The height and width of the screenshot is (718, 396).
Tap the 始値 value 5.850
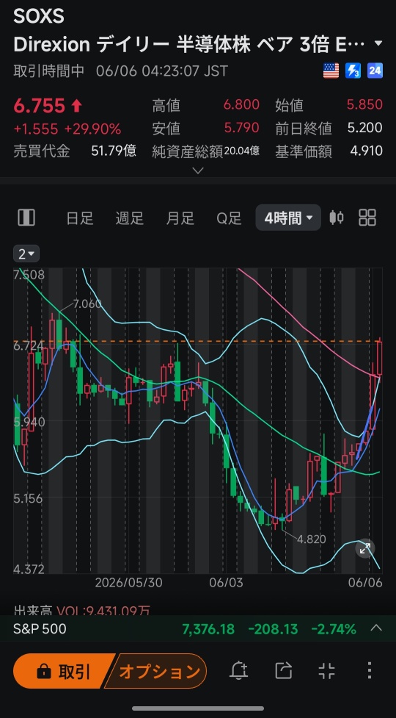(x=364, y=105)
